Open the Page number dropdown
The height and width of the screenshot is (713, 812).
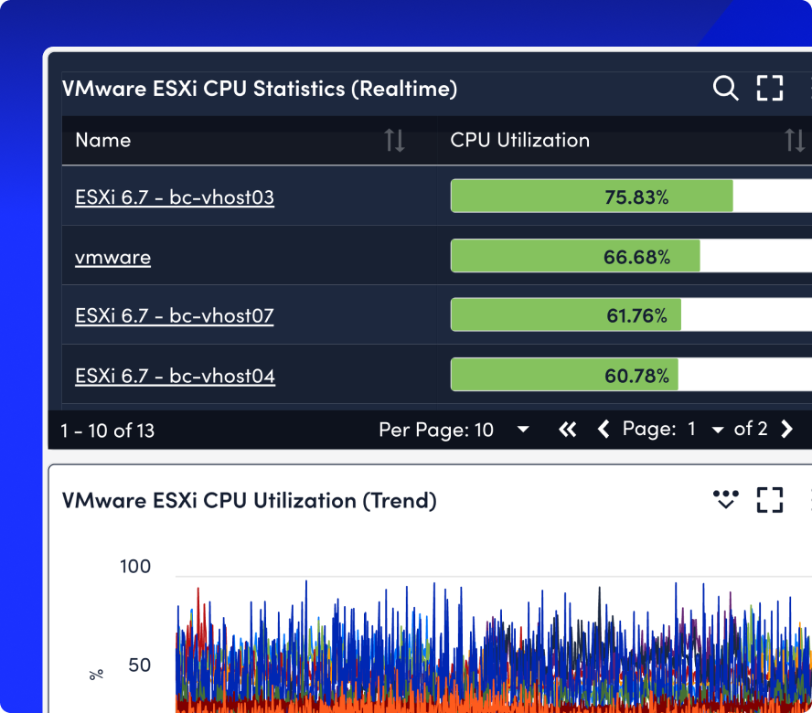705,430
